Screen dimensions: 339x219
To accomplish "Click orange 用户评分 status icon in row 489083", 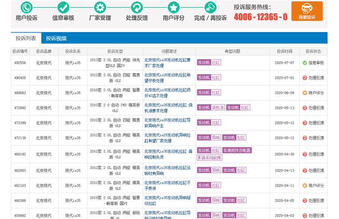I will coord(305,93).
